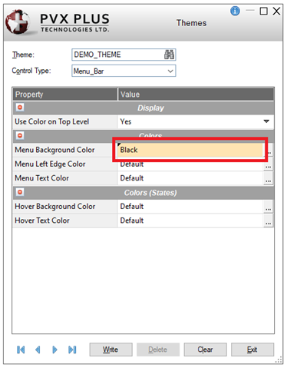
Task: Collapse the Colors (States) section
Action: 20,192
